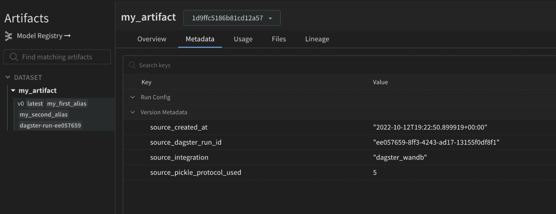Click the DATASET section label
The width and height of the screenshot is (556, 214).
28,78
